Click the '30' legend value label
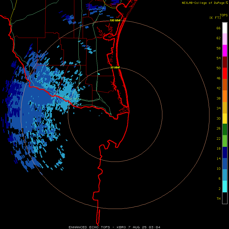This screenshot has height=229, width=229. click(219, 118)
